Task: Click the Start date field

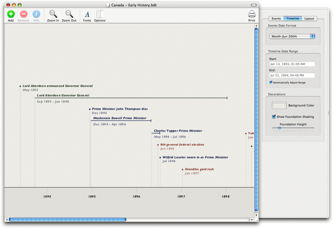Action: [x=292, y=64]
